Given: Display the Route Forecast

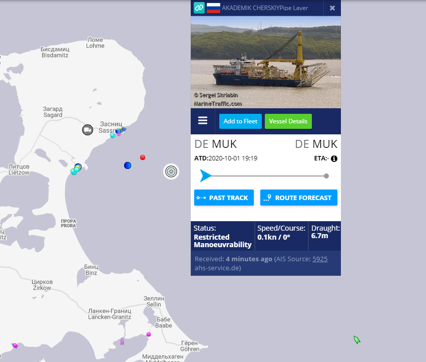Looking at the screenshot, I should 298,198.
